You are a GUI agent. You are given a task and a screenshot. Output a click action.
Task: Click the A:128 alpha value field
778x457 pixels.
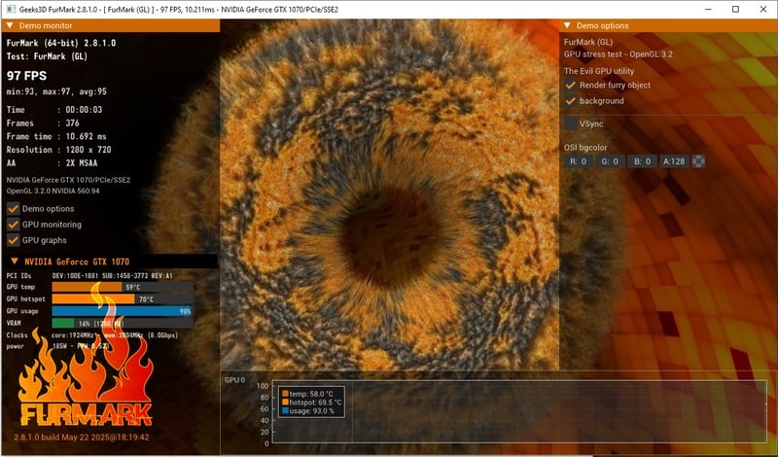point(674,161)
